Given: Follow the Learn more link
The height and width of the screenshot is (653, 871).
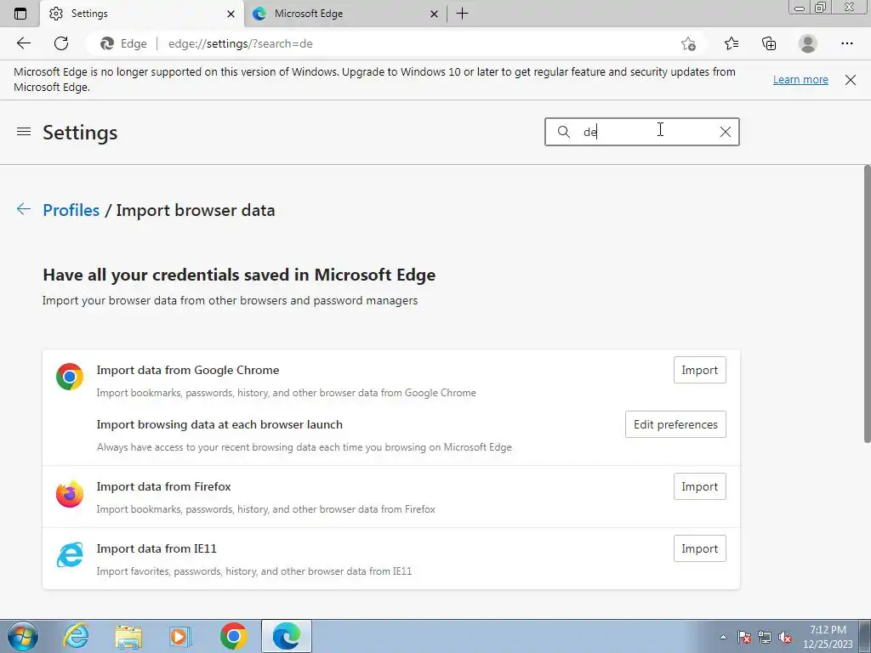Looking at the screenshot, I should tap(800, 79).
